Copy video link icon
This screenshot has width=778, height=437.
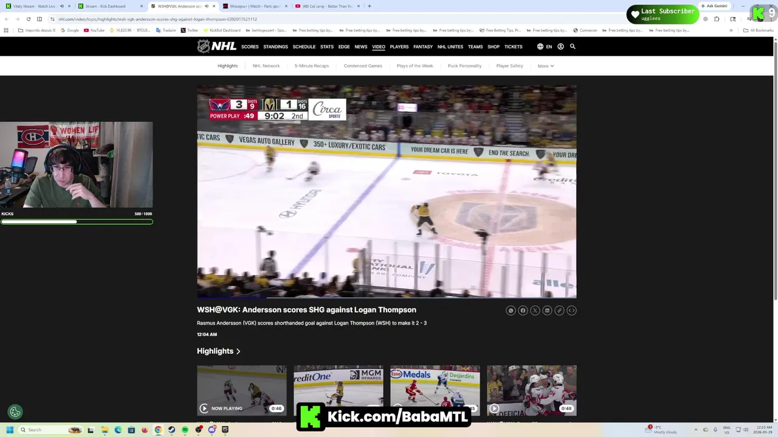(559, 310)
